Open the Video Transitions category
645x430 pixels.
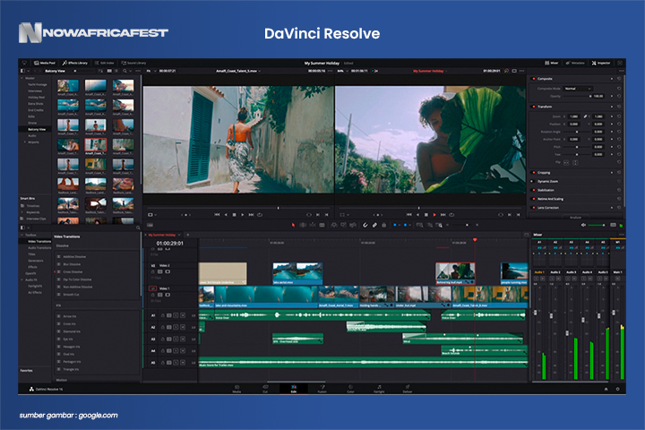[39, 242]
